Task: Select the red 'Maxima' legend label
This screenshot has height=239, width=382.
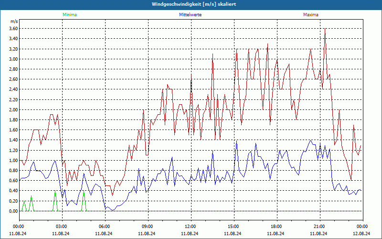Action: pyautogui.click(x=311, y=15)
